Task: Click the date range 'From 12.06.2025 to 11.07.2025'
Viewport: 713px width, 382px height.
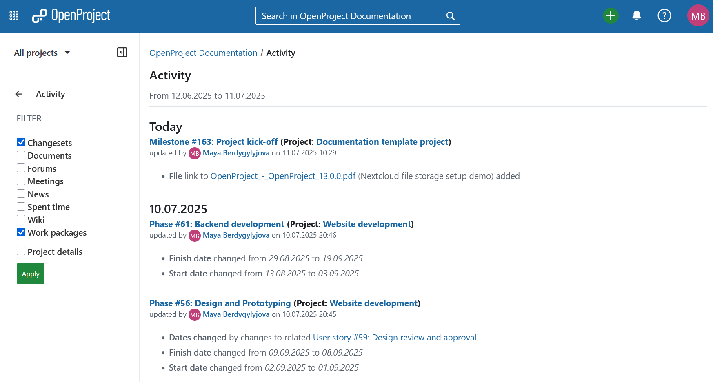Action: [x=207, y=96]
